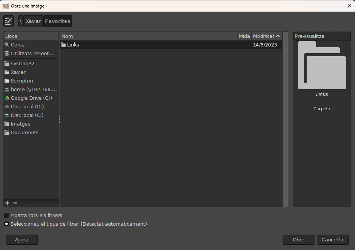355x250 pixels.
Task: Open Google Drive (G:) location
Action: pyautogui.click(x=31, y=98)
